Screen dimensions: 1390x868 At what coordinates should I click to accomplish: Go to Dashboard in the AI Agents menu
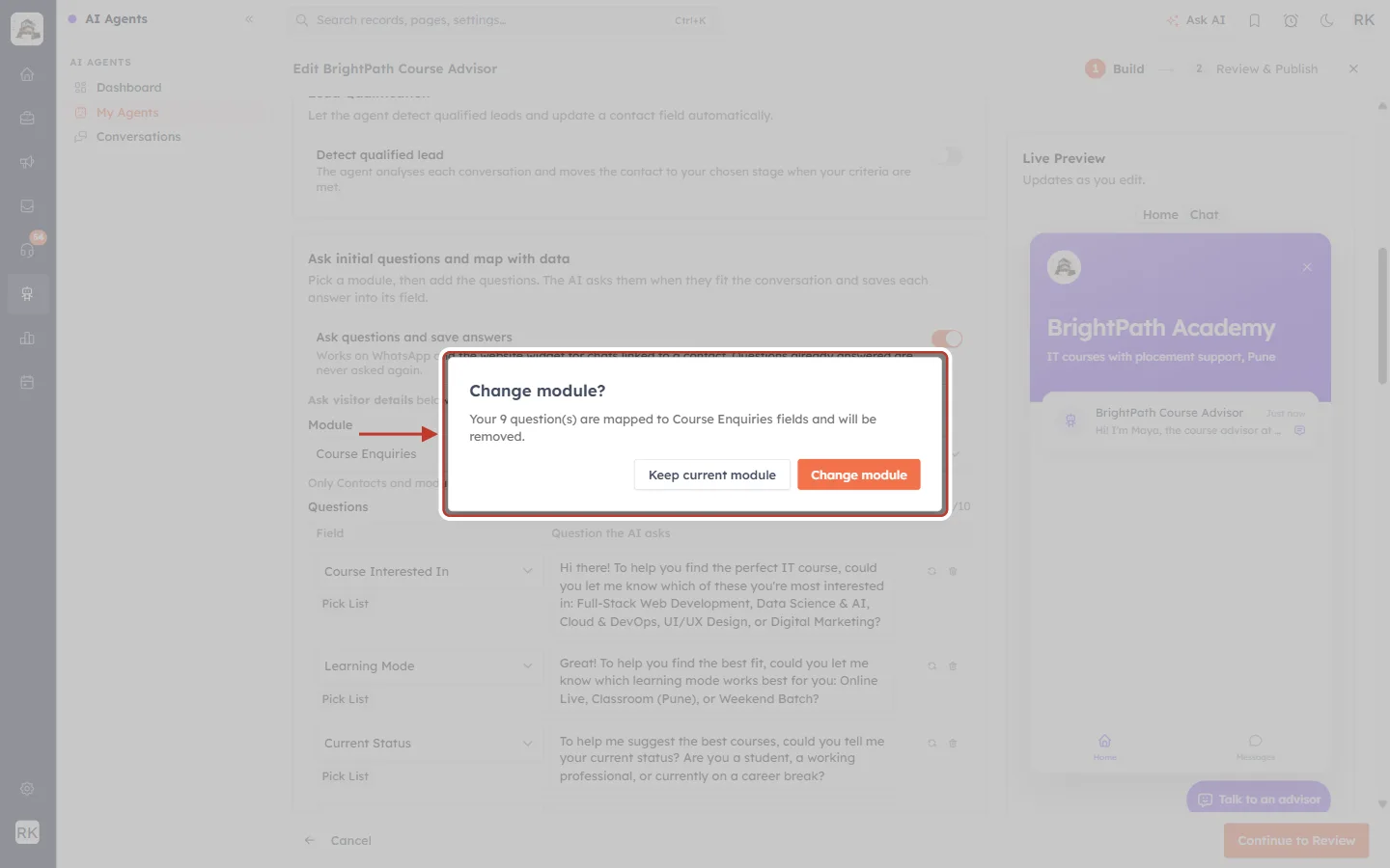(128, 87)
